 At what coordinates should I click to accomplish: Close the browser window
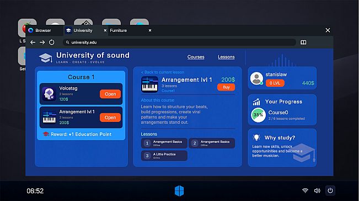pos(328,30)
